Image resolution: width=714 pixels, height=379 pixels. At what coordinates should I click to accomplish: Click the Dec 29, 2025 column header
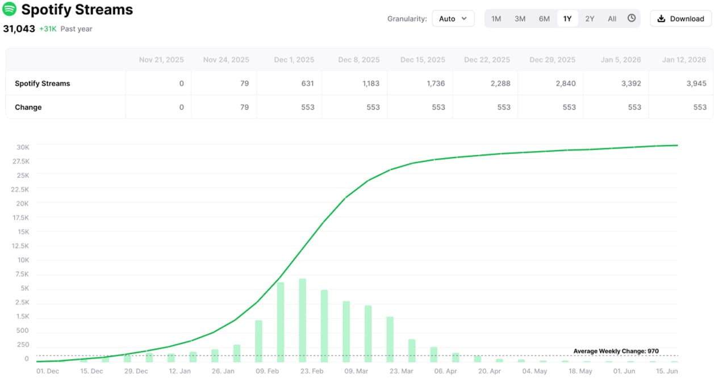552,60
